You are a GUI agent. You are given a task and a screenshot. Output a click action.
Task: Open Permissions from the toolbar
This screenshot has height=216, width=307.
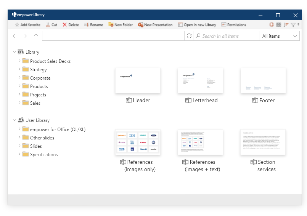pyautogui.click(x=233, y=25)
